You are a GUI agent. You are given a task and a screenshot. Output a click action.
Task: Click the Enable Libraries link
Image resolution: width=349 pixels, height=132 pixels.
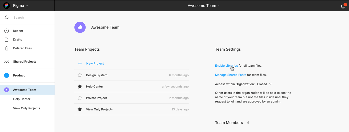pyautogui.click(x=226, y=66)
